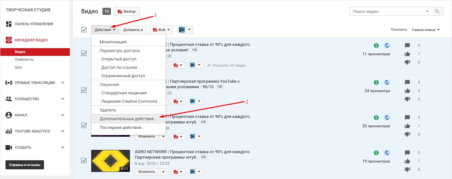Expand СООБЩЕСТВО section chevron
Screen dimensions: 452x179
[x=63, y=99]
